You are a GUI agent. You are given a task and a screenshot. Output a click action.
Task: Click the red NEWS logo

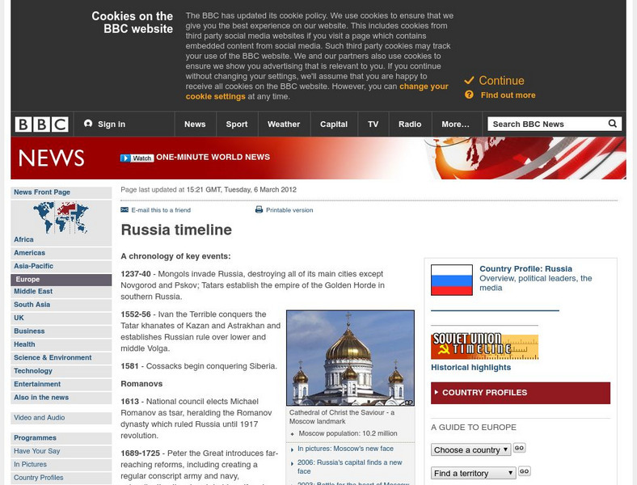coord(51,158)
